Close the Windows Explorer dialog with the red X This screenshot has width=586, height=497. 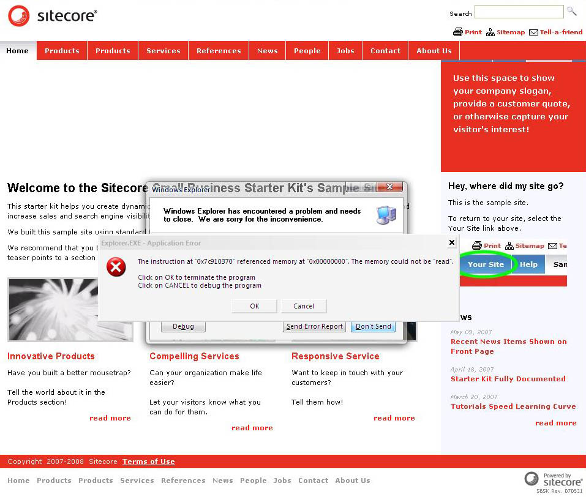coord(389,187)
